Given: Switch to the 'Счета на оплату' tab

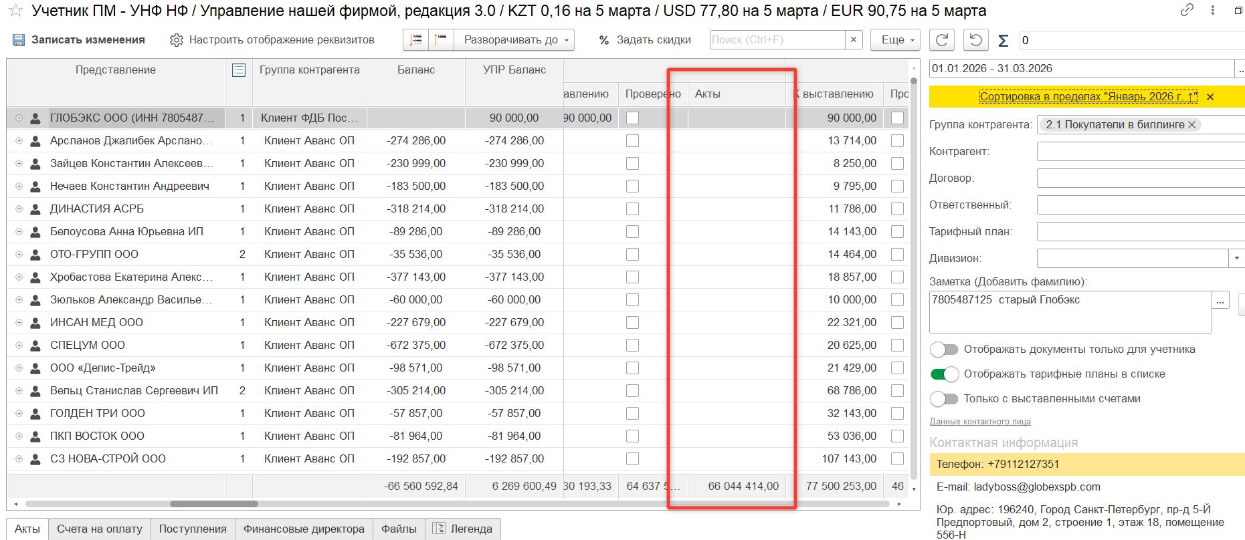Looking at the screenshot, I should coord(100,529).
